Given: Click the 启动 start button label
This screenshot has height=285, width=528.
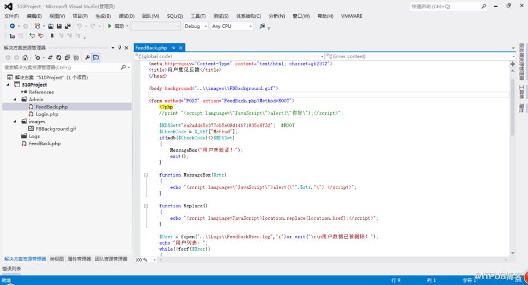Looking at the screenshot, I should click(119, 26).
